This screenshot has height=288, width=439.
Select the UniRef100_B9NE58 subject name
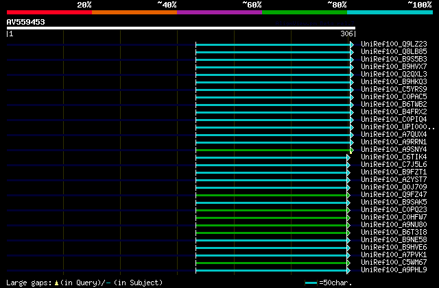coord(394,240)
